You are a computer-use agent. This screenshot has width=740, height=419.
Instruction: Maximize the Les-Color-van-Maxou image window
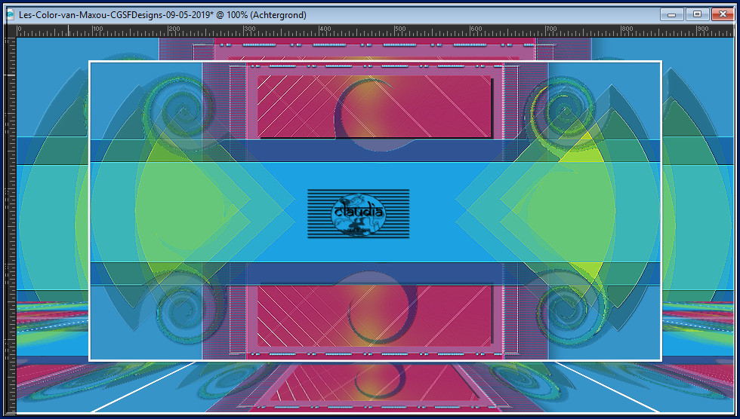pos(697,14)
